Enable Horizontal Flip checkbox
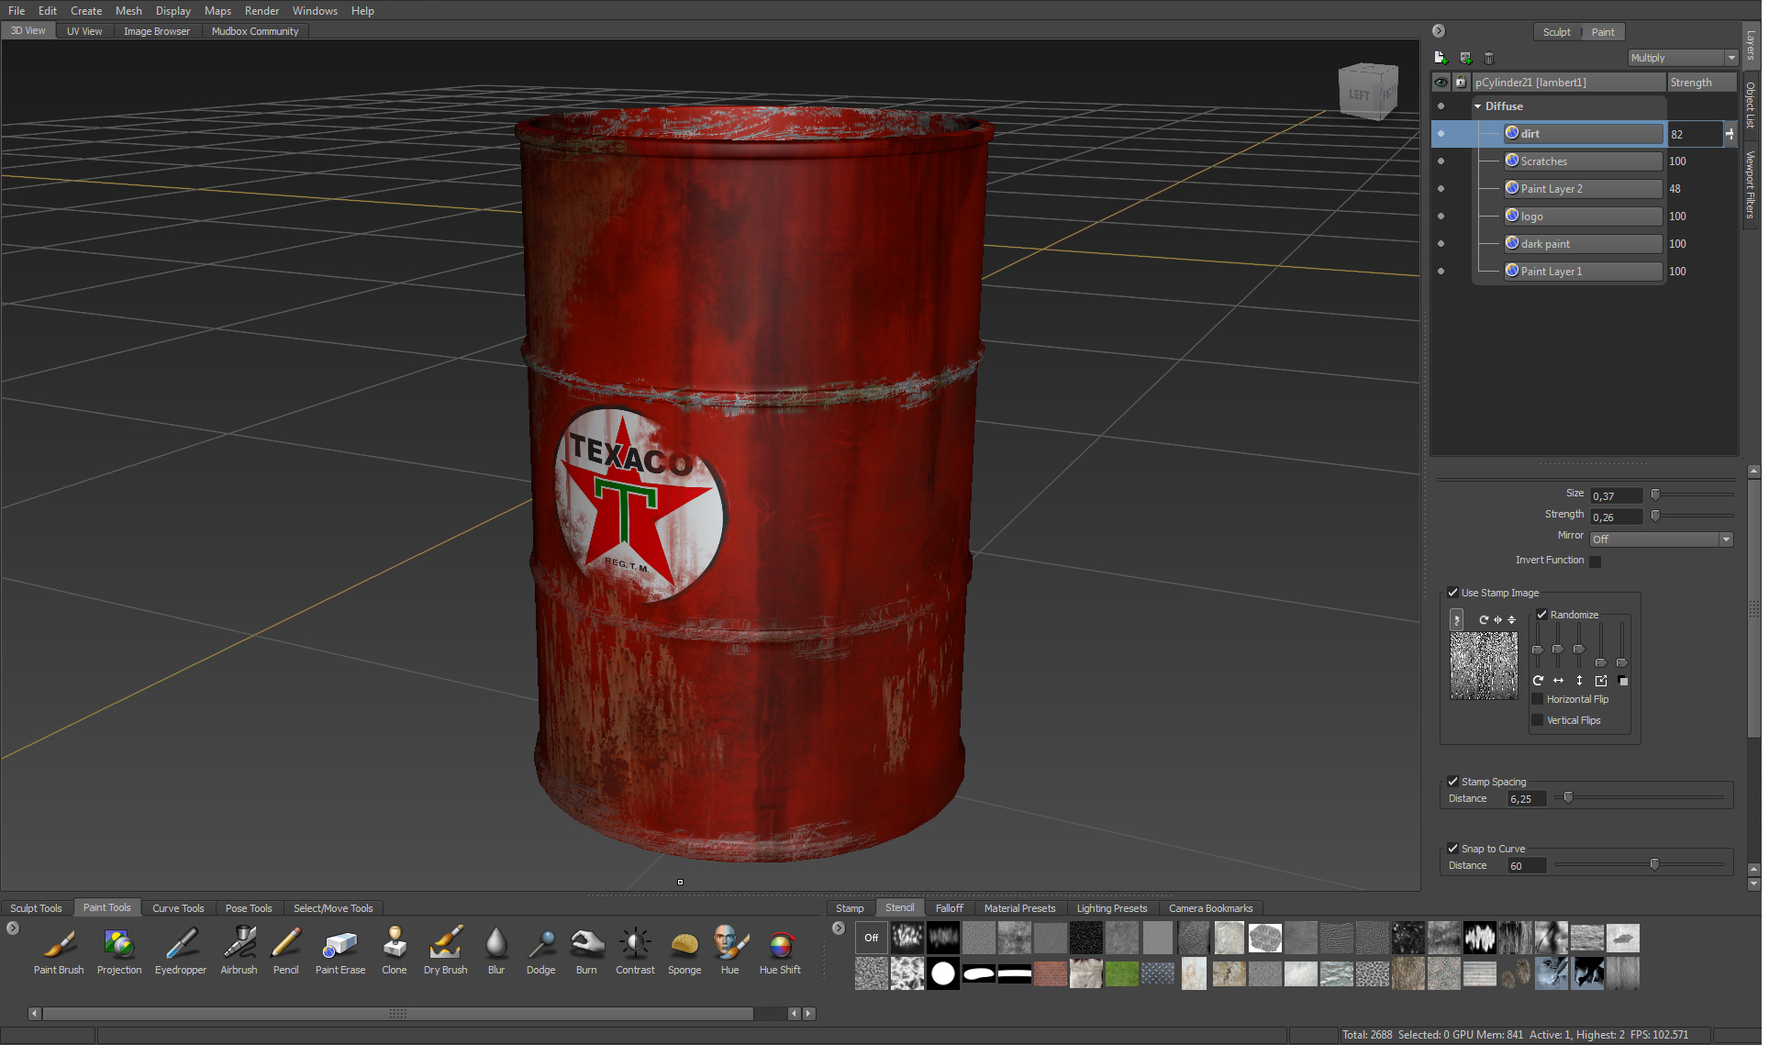The image size is (1769, 1045). tap(1538, 699)
